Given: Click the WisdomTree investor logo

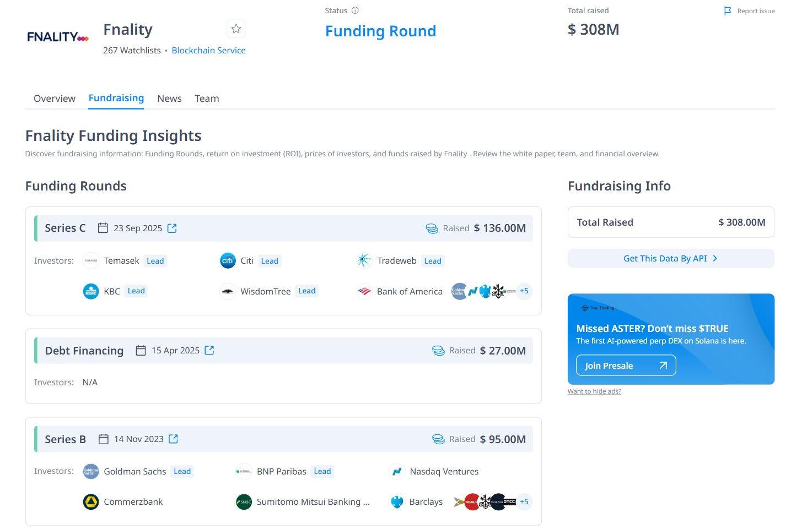Looking at the screenshot, I should click(228, 291).
